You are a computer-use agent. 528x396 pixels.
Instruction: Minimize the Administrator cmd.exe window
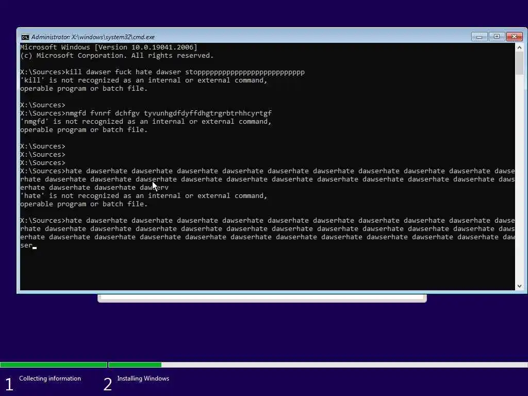click(x=479, y=37)
